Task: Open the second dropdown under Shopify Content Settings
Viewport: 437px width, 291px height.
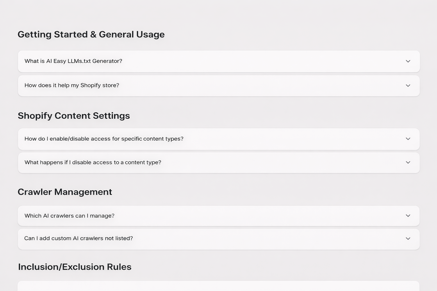Action: (218, 162)
